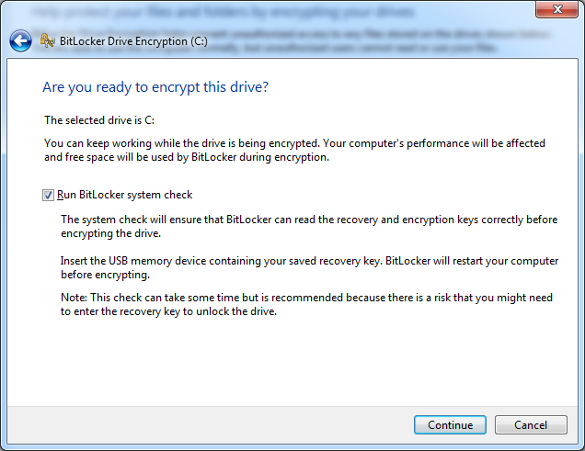Uncheck the Run BitLocker system check box

point(48,195)
